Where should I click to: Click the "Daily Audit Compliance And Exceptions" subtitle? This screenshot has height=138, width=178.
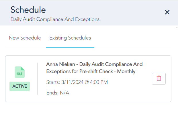55,19
